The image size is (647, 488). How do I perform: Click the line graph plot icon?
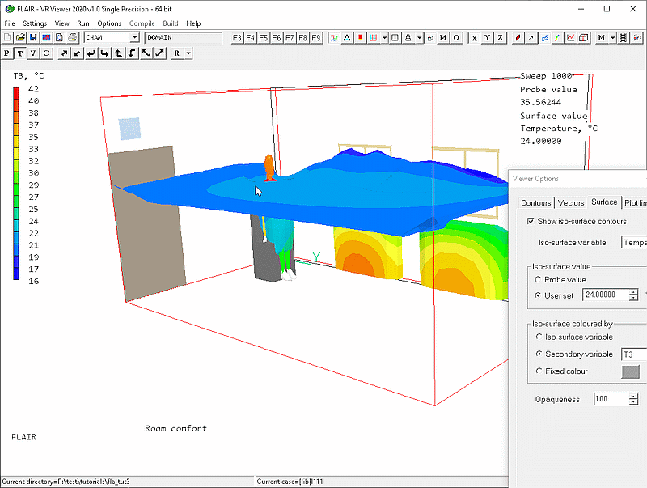(x=571, y=37)
